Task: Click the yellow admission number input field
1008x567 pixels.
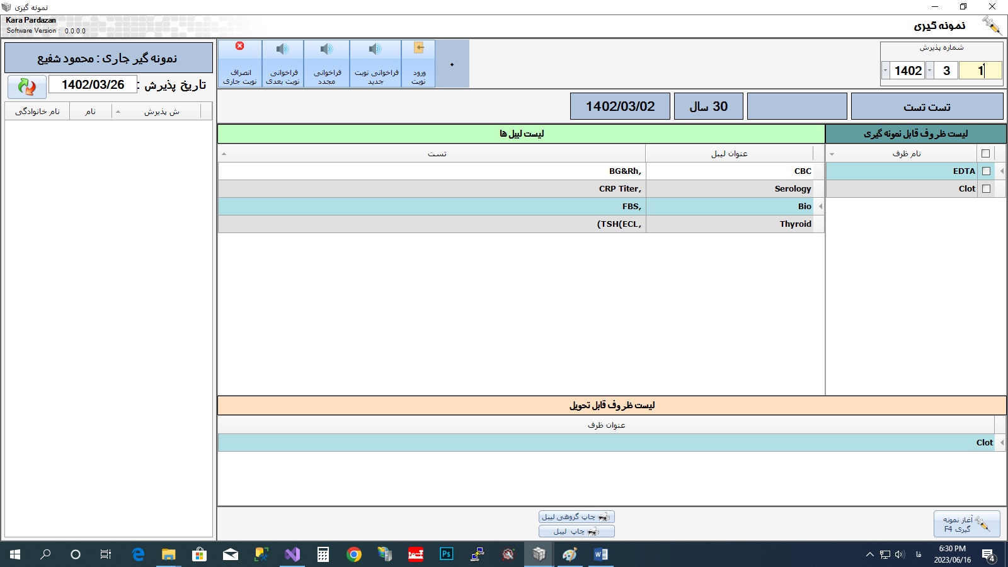Action: (x=980, y=71)
